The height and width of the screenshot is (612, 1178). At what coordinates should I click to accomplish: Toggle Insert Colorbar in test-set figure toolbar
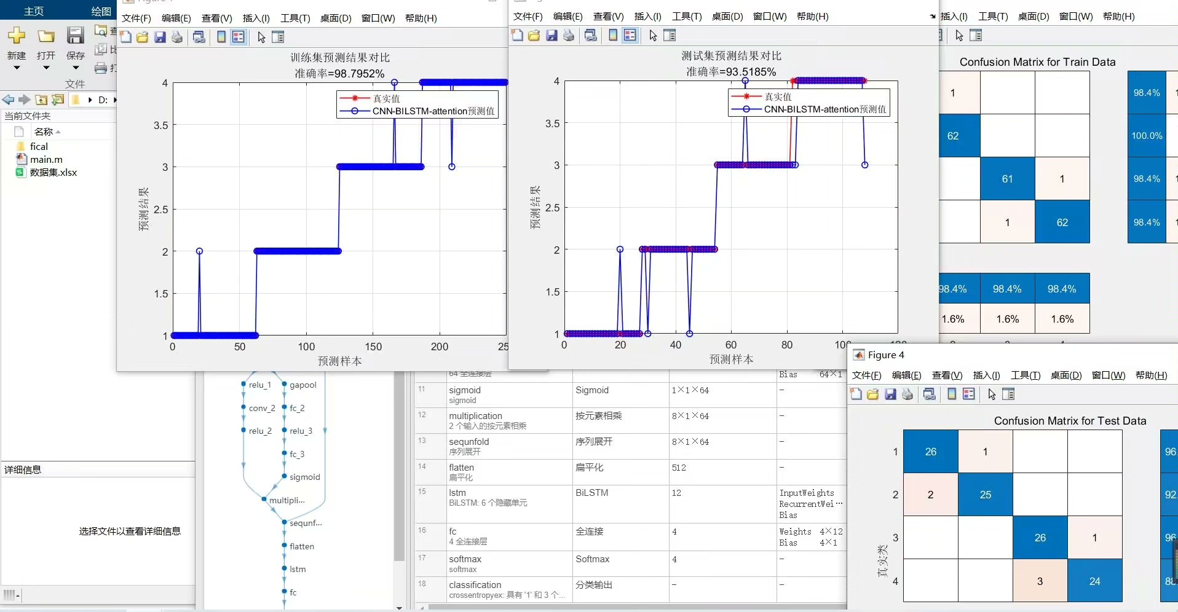click(613, 36)
